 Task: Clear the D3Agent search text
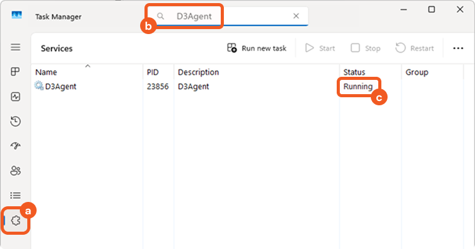click(x=296, y=16)
